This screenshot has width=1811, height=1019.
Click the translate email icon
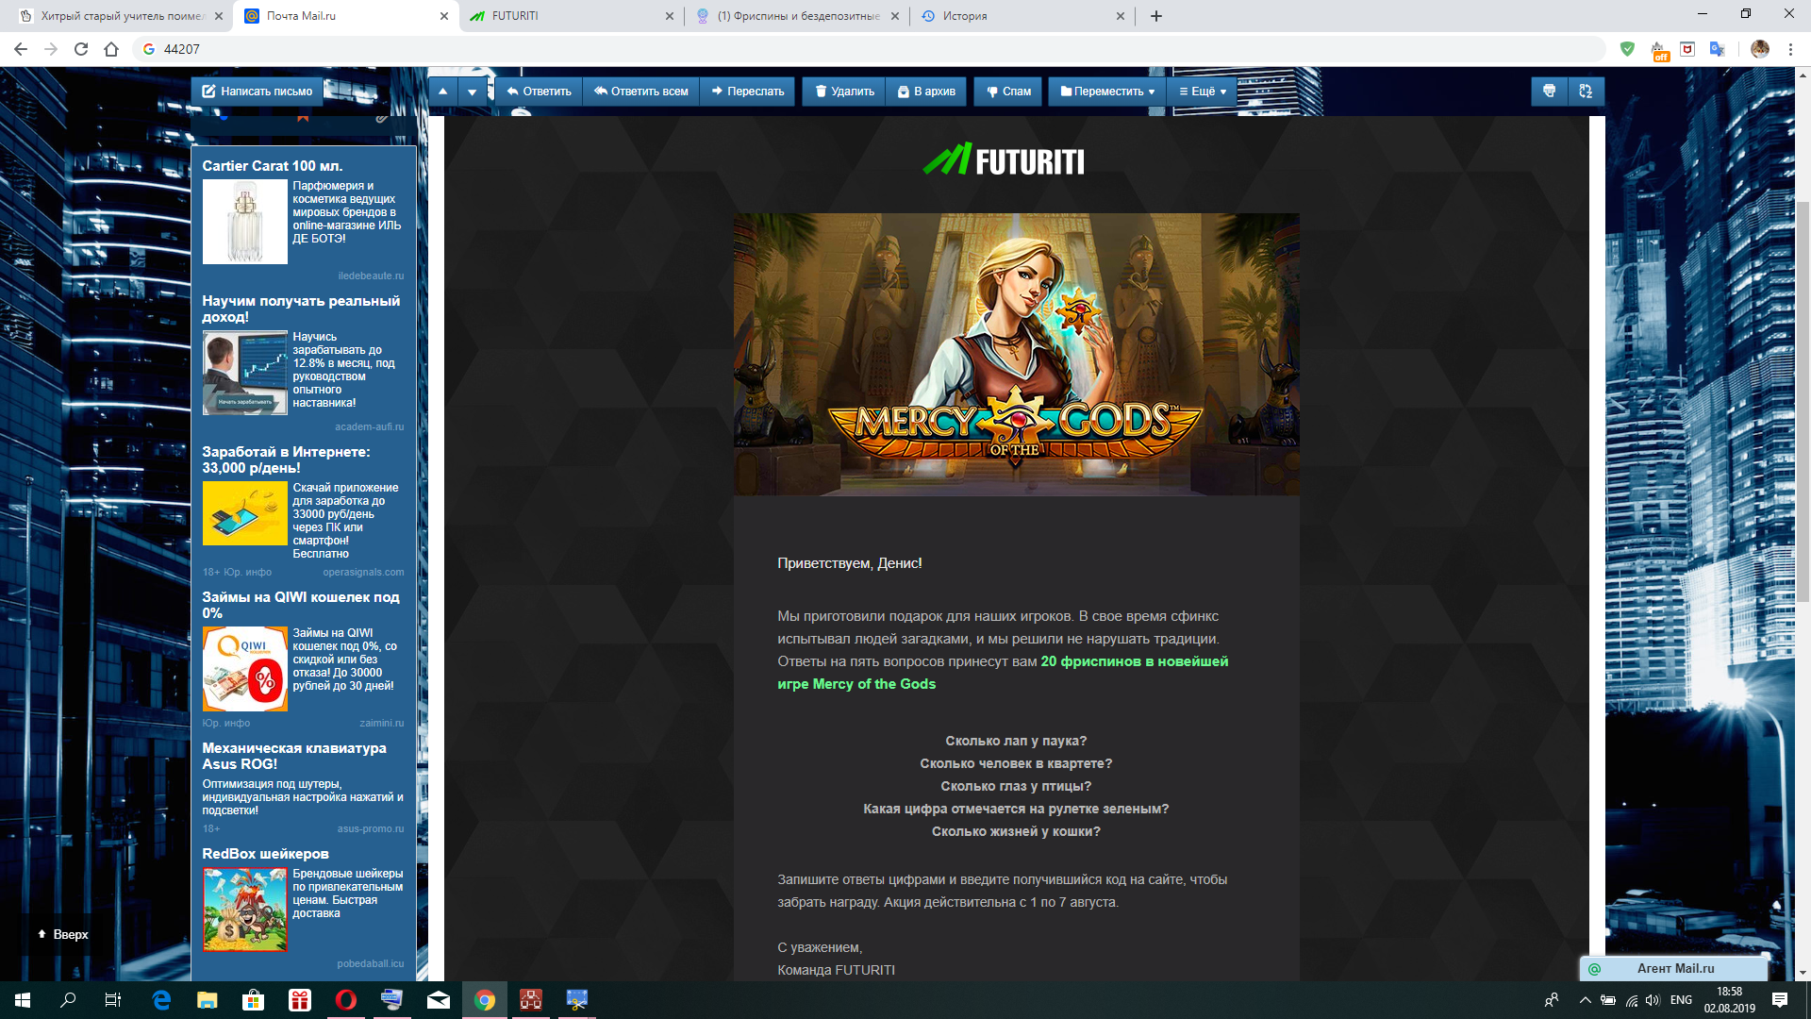click(x=1586, y=92)
